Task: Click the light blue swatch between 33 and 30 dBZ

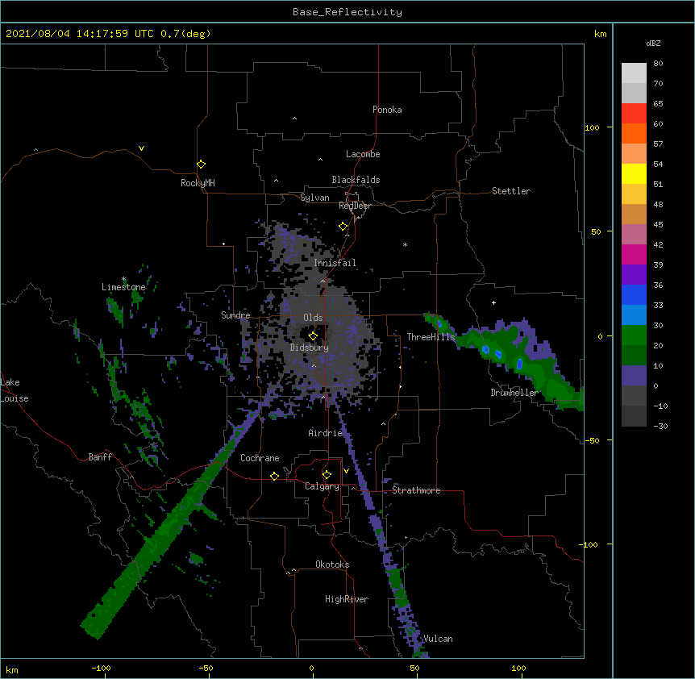Action: point(634,315)
